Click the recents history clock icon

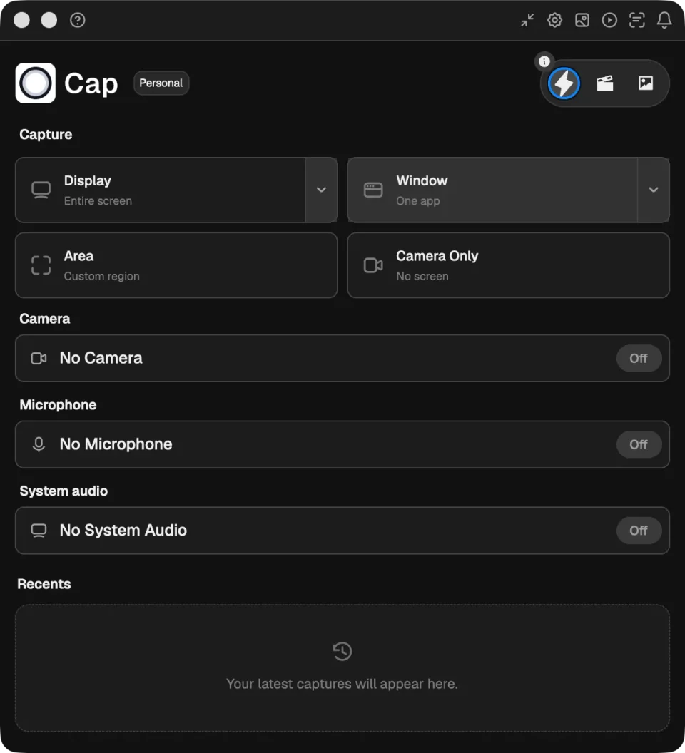click(x=342, y=651)
